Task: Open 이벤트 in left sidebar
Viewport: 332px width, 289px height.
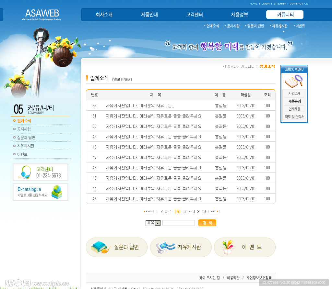Action: [x=22, y=154]
